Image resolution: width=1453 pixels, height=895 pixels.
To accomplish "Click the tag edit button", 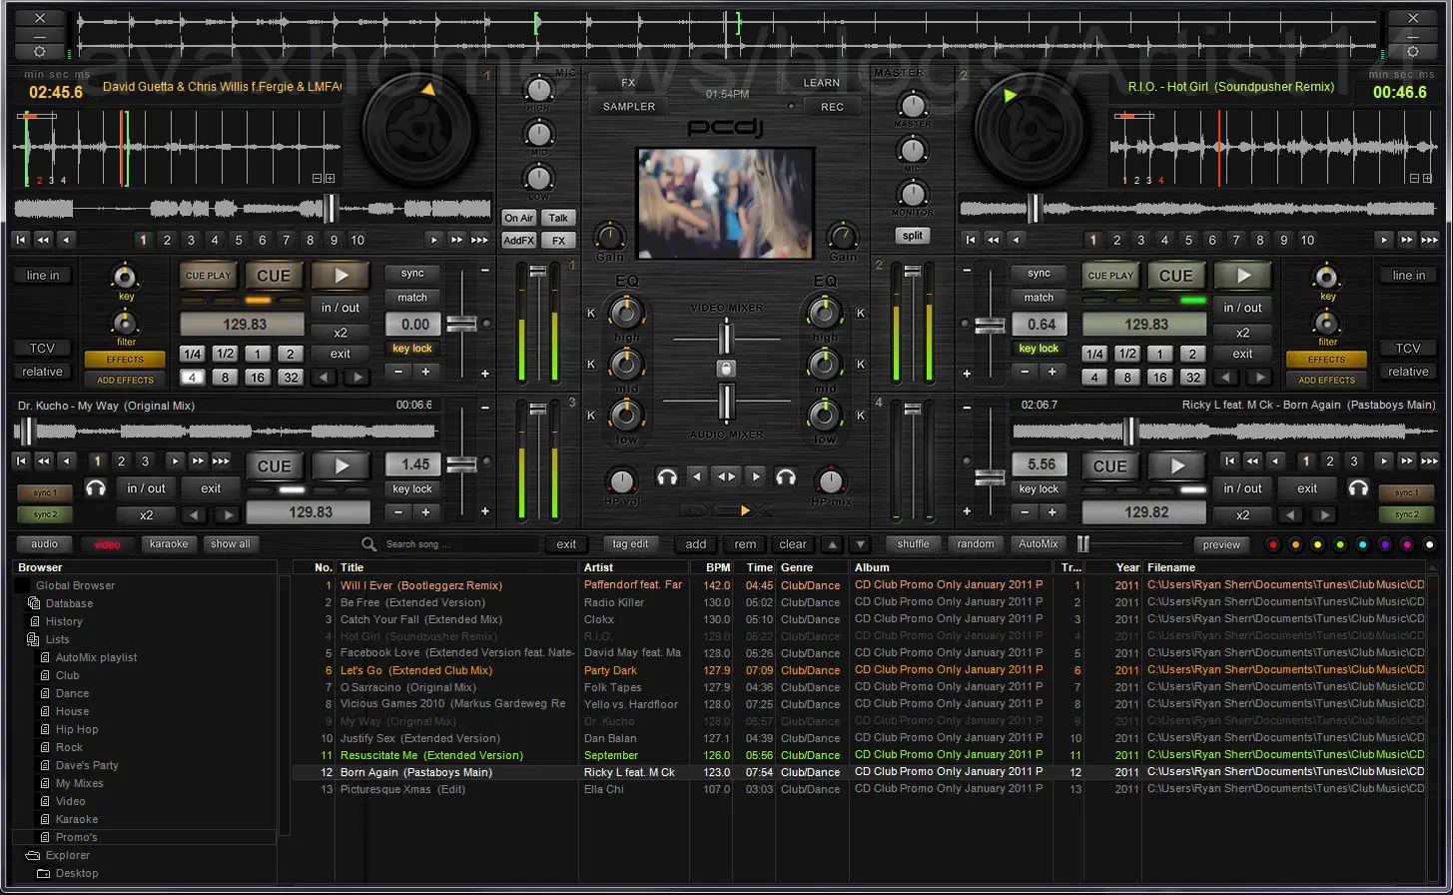I will pos(631,544).
